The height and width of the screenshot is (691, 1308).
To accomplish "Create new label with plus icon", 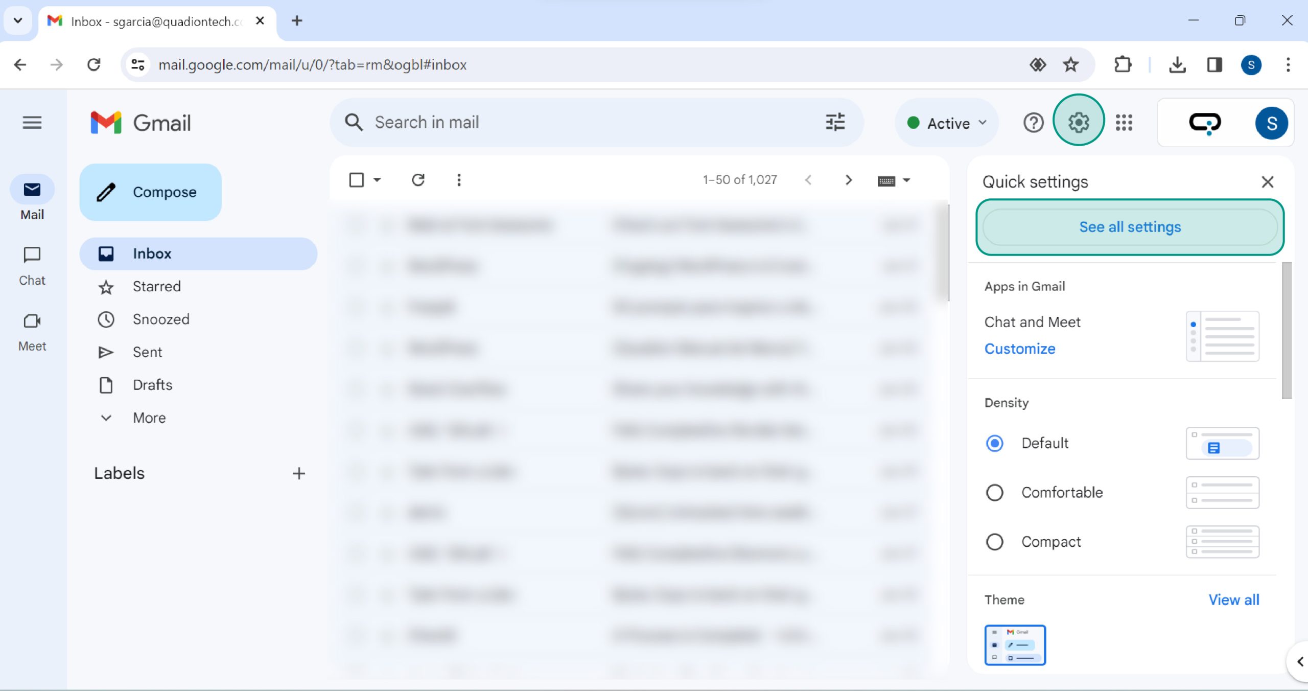I will [x=299, y=473].
